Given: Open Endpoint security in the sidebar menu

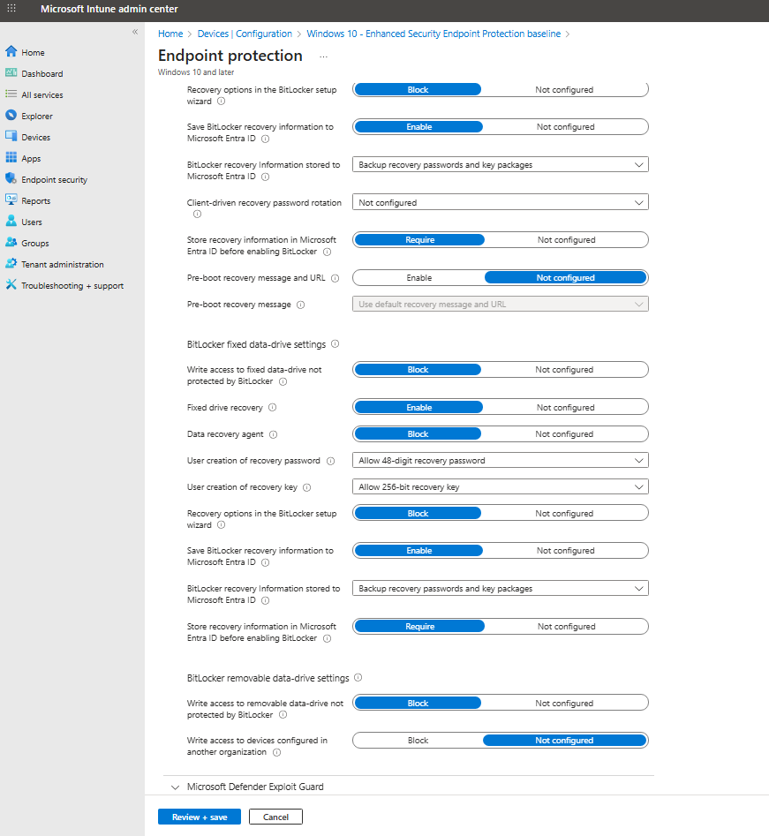Looking at the screenshot, I should point(55,180).
